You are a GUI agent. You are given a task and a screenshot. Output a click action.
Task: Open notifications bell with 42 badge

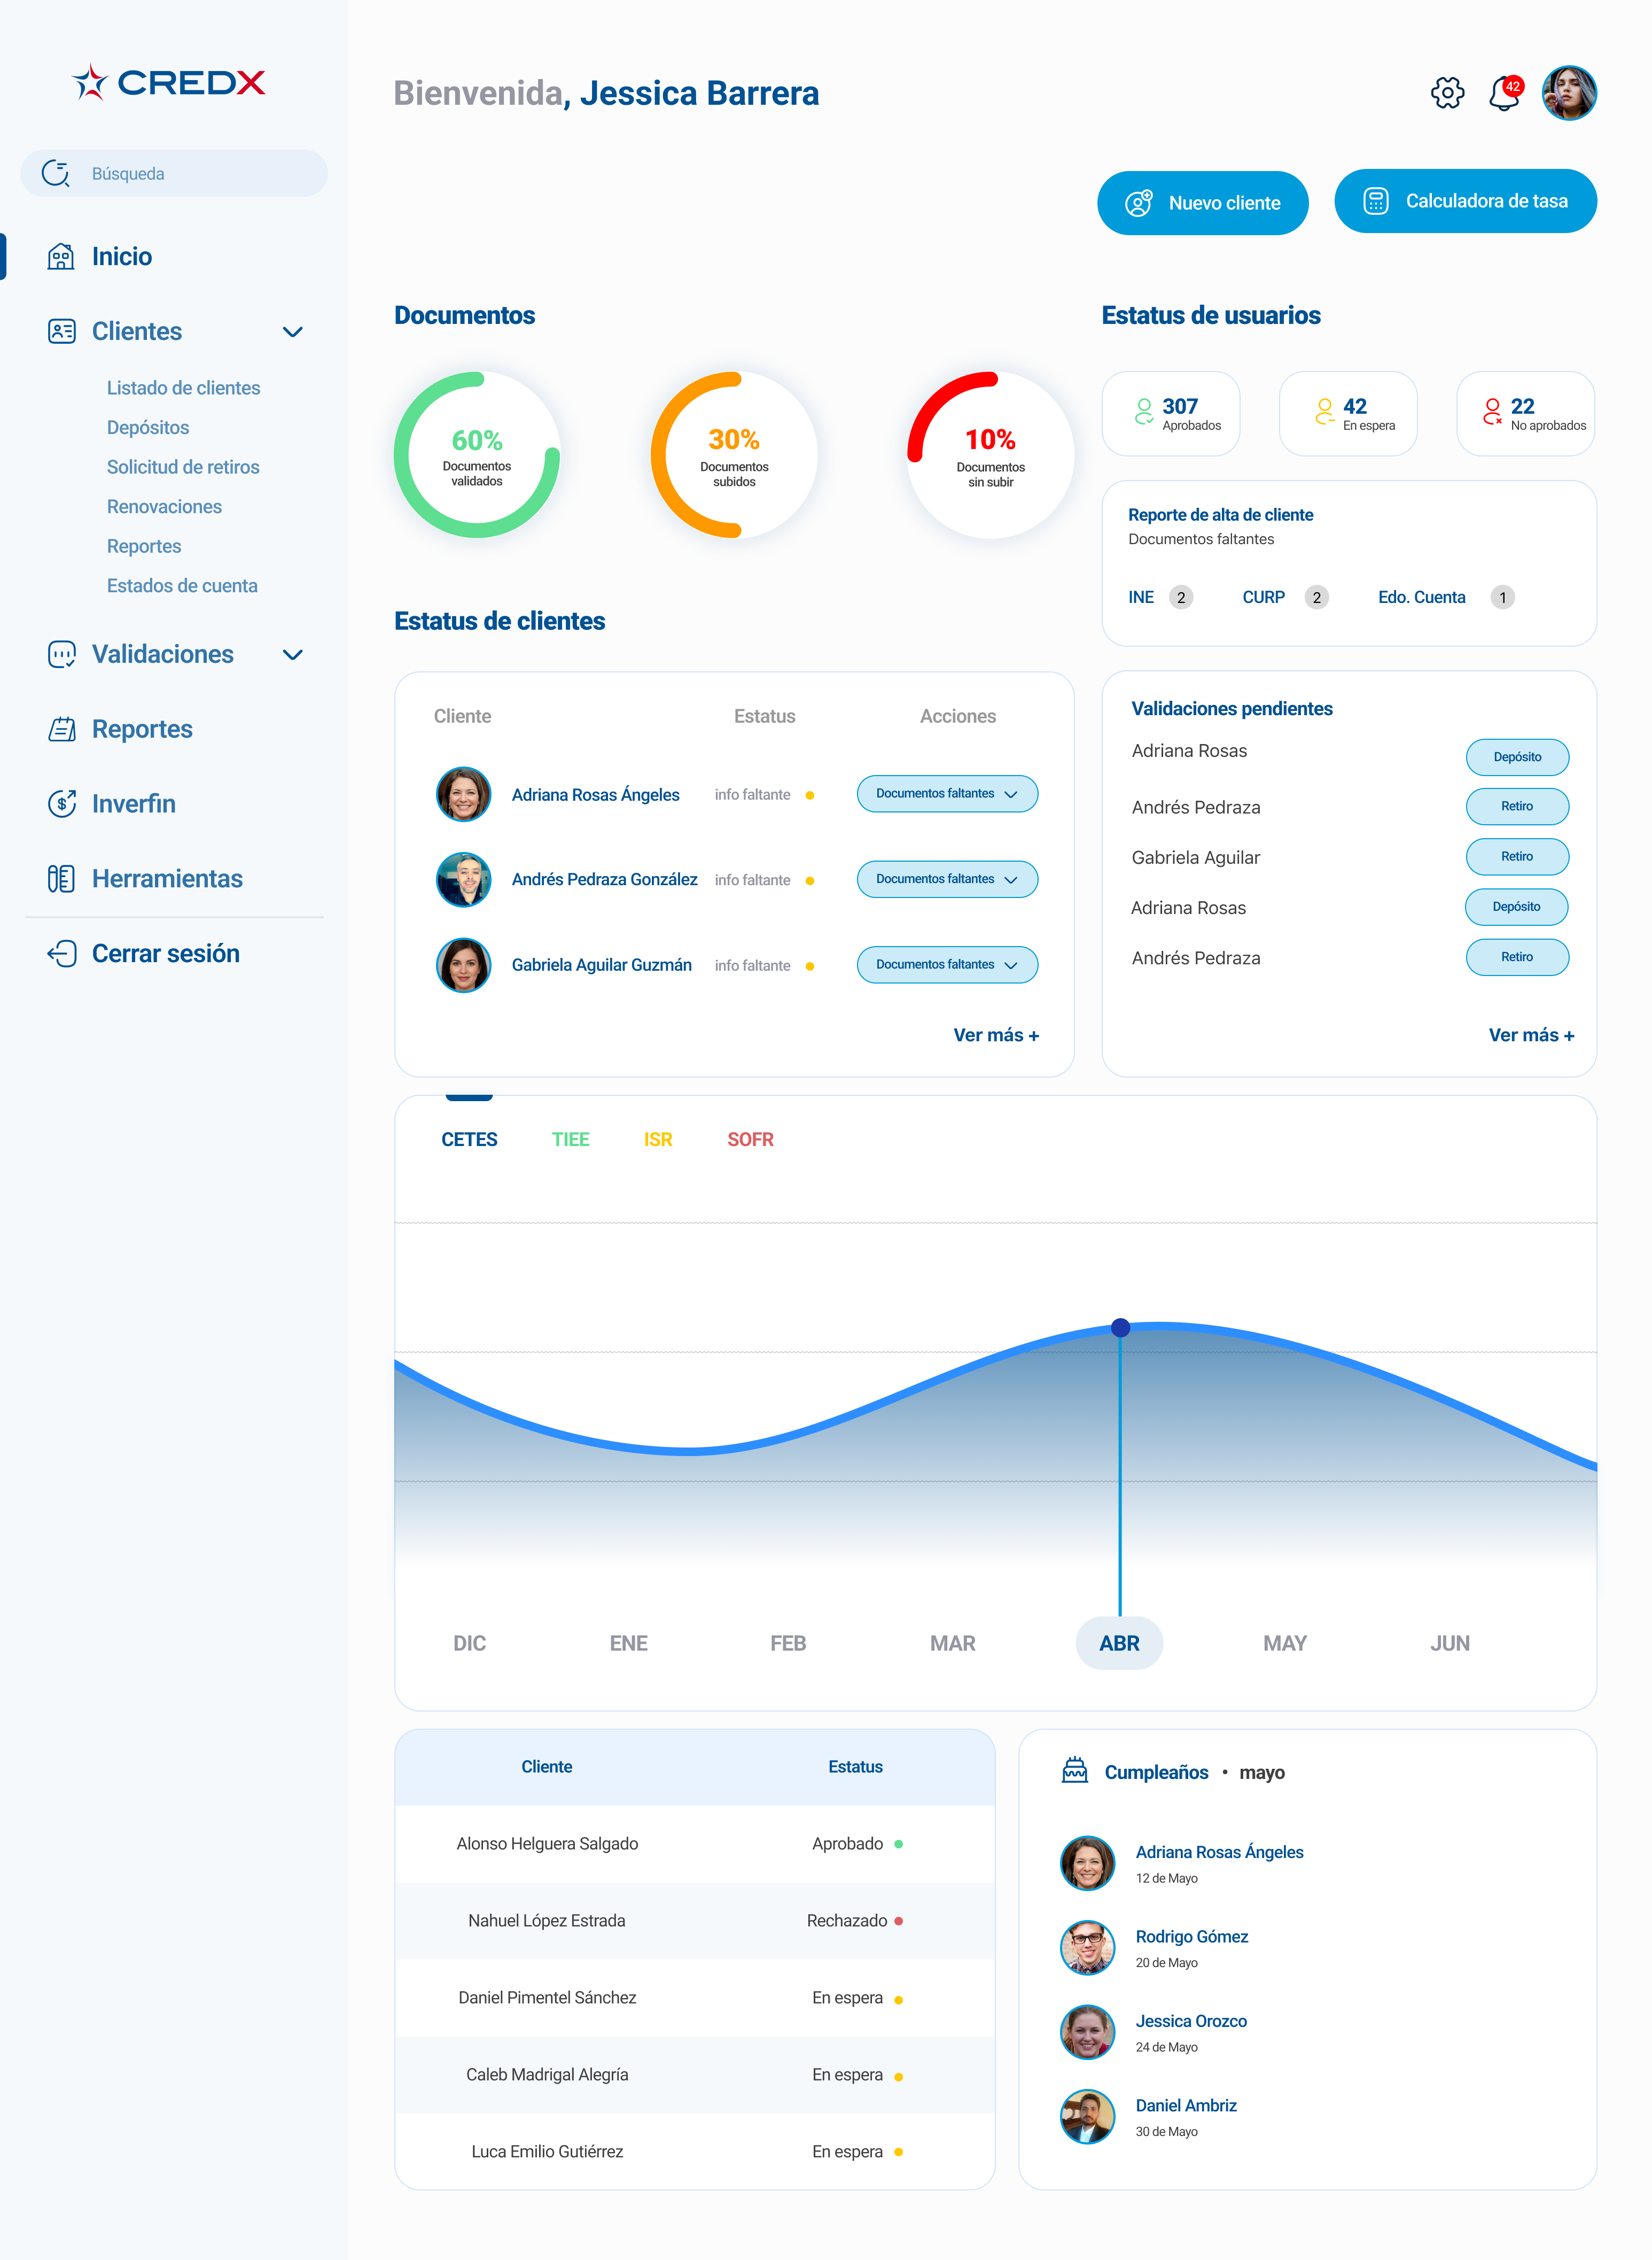click(x=1503, y=94)
